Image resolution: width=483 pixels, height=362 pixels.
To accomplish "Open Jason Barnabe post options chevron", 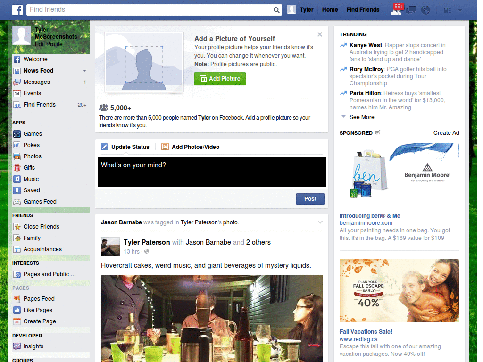I will (x=320, y=222).
